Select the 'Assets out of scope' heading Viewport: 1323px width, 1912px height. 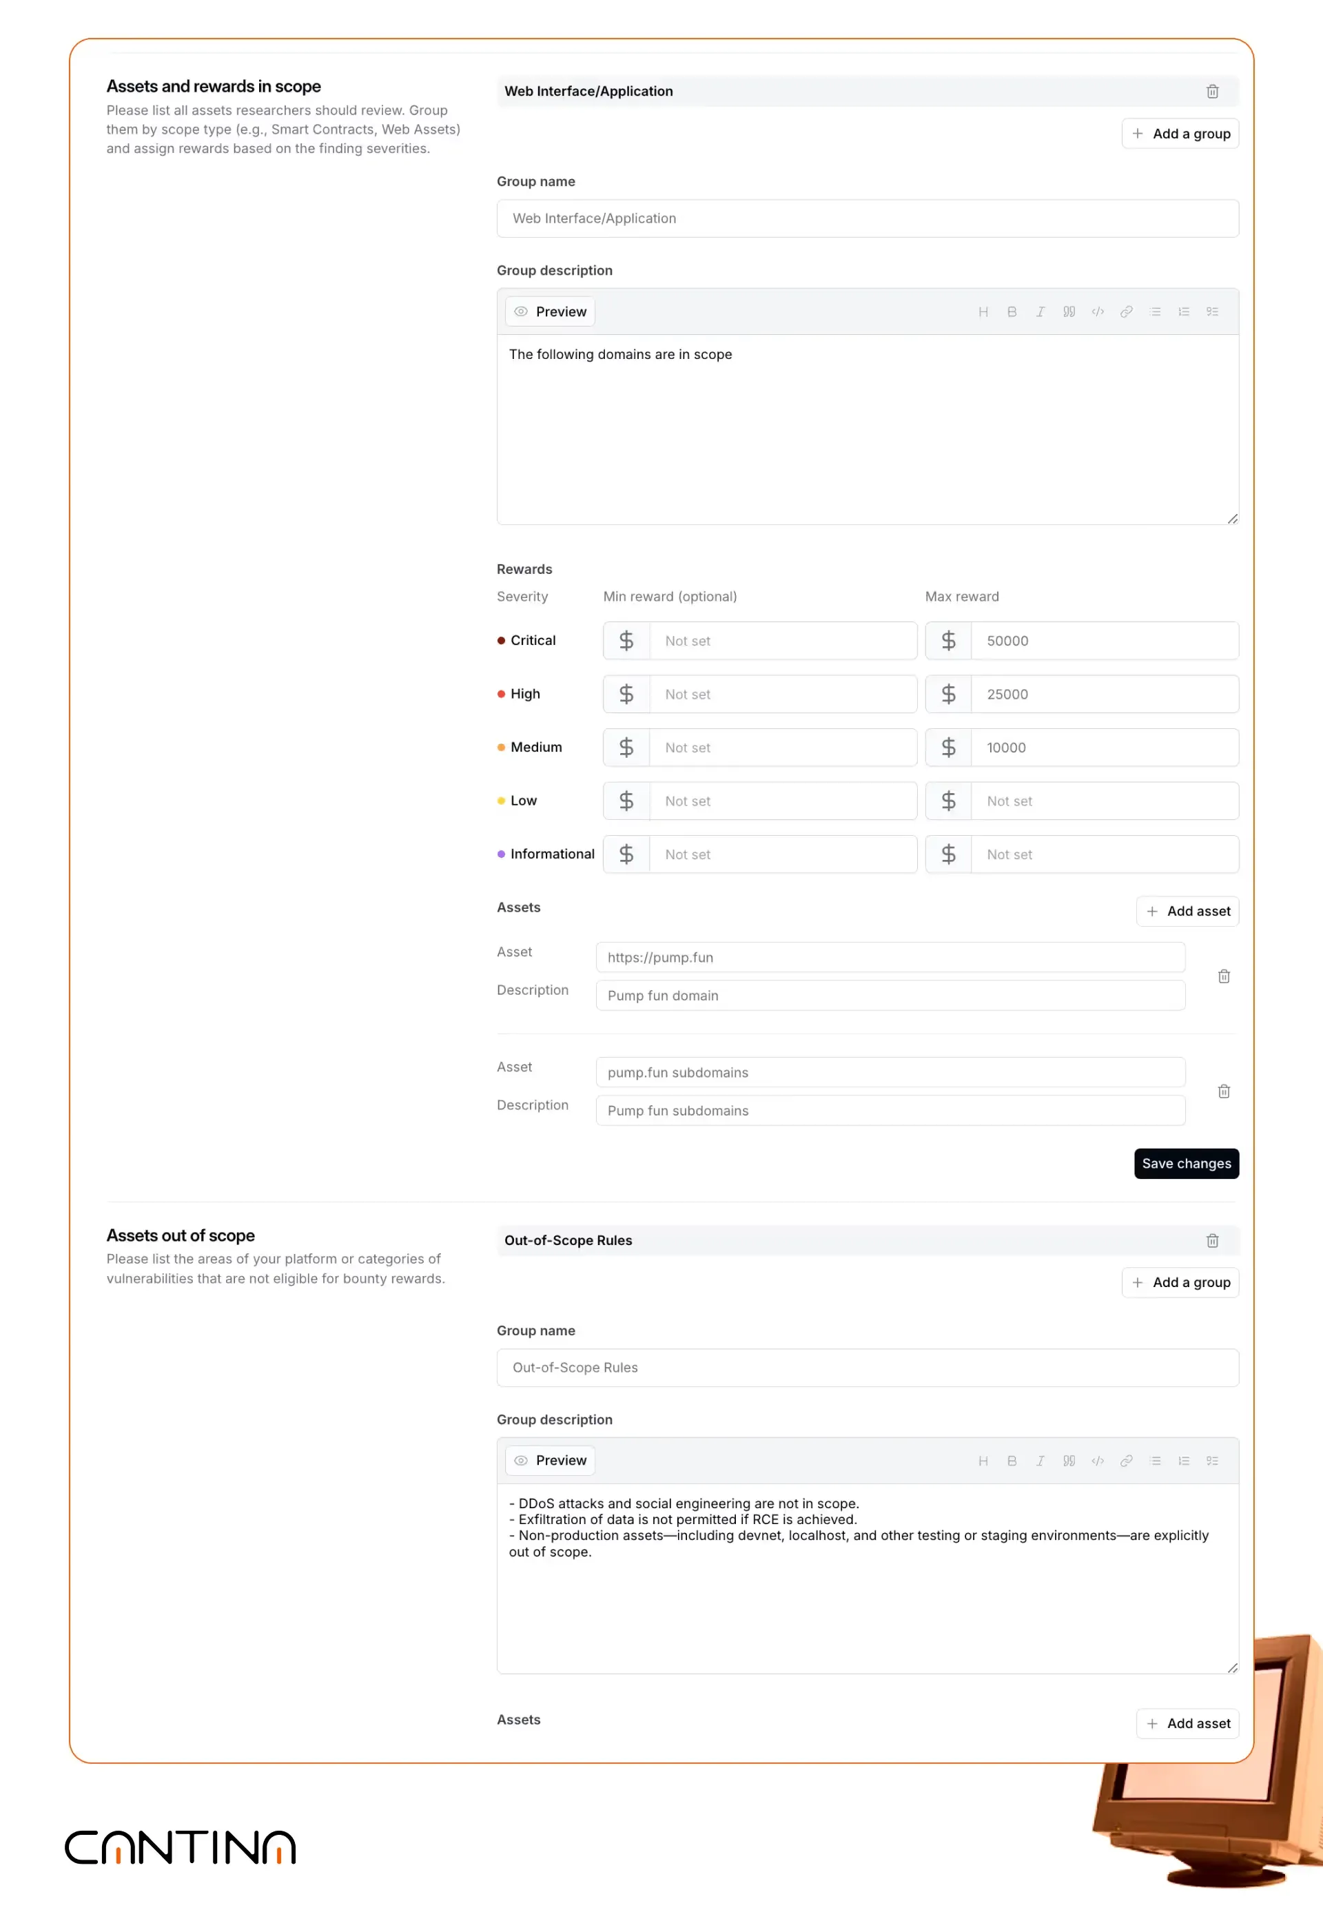click(180, 1235)
